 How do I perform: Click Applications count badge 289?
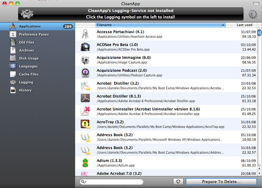point(68,27)
